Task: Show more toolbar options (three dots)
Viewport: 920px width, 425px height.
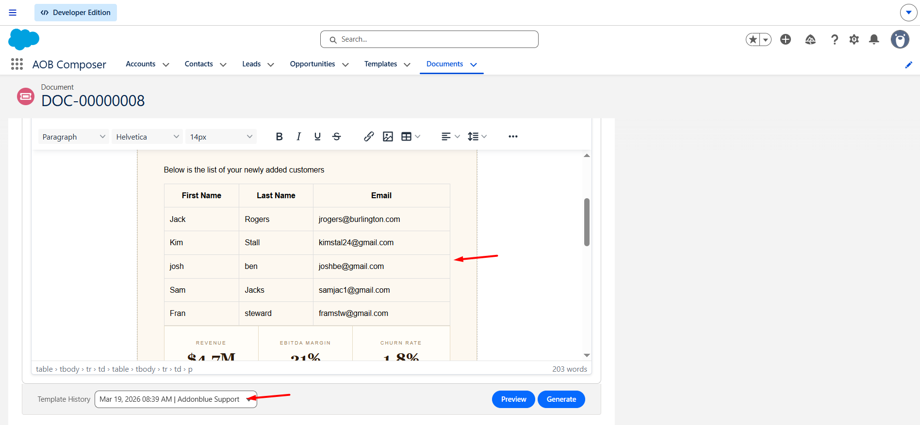Action: click(x=513, y=137)
